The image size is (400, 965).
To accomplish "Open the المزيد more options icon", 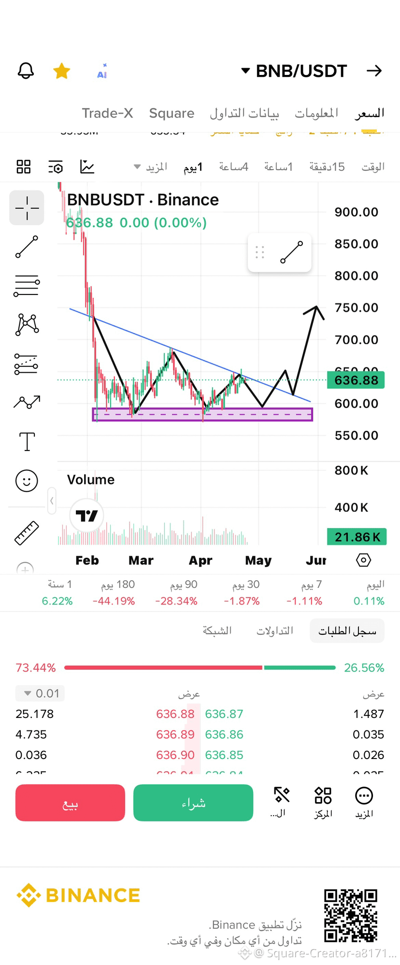I will 364,802.
